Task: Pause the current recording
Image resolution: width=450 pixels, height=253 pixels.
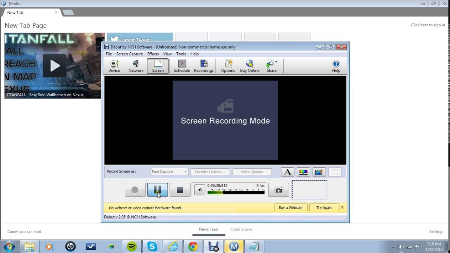Action: (x=157, y=190)
